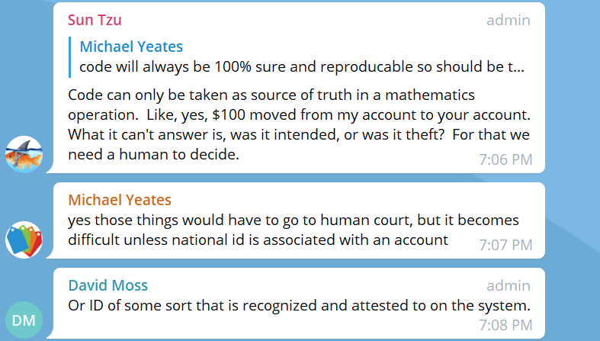Click the admin badge on Sun Tzu's message
The width and height of the screenshot is (600, 341).
509,21
